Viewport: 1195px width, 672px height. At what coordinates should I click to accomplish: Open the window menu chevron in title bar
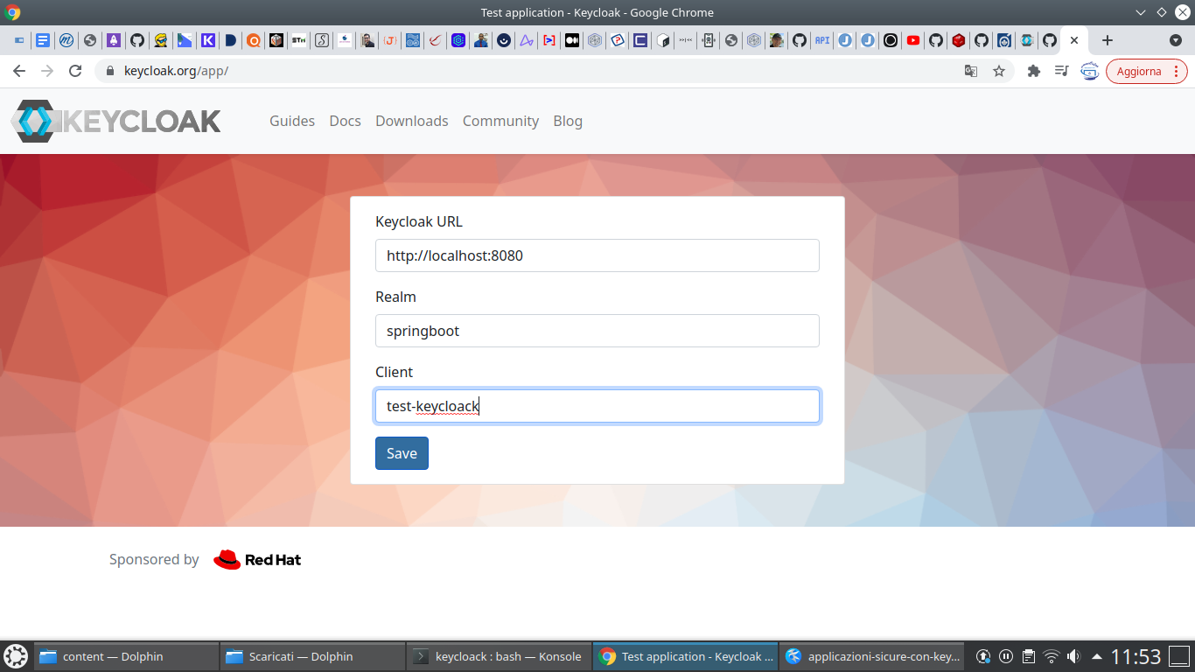1141,12
